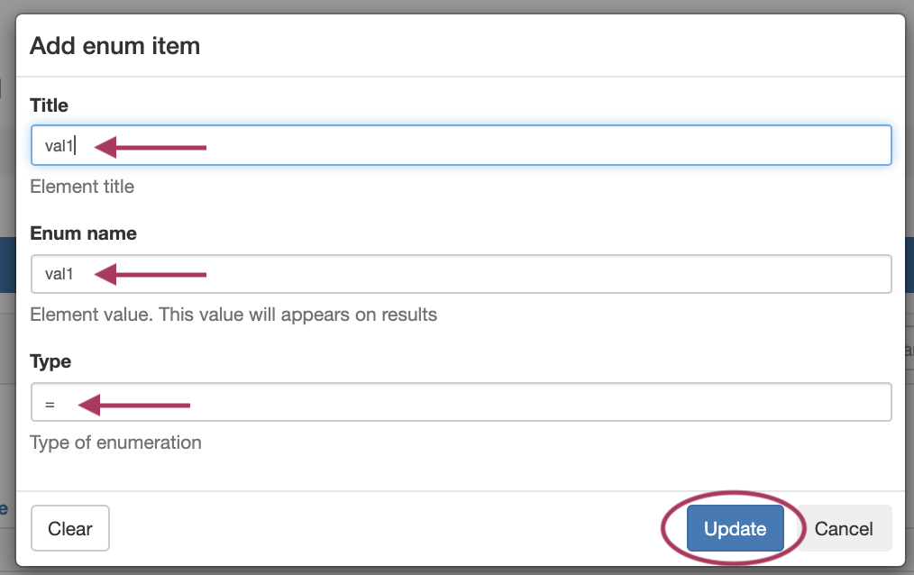Focus the Enum name input field
914x575 pixels.
[x=541, y=274]
